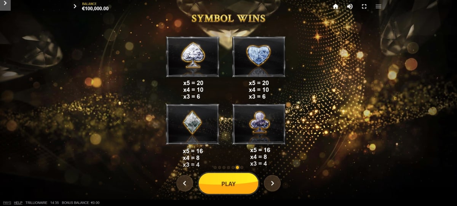Screen dimensions: 457x206
Task: Click the third page indicator dot
Action: tap(224, 167)
